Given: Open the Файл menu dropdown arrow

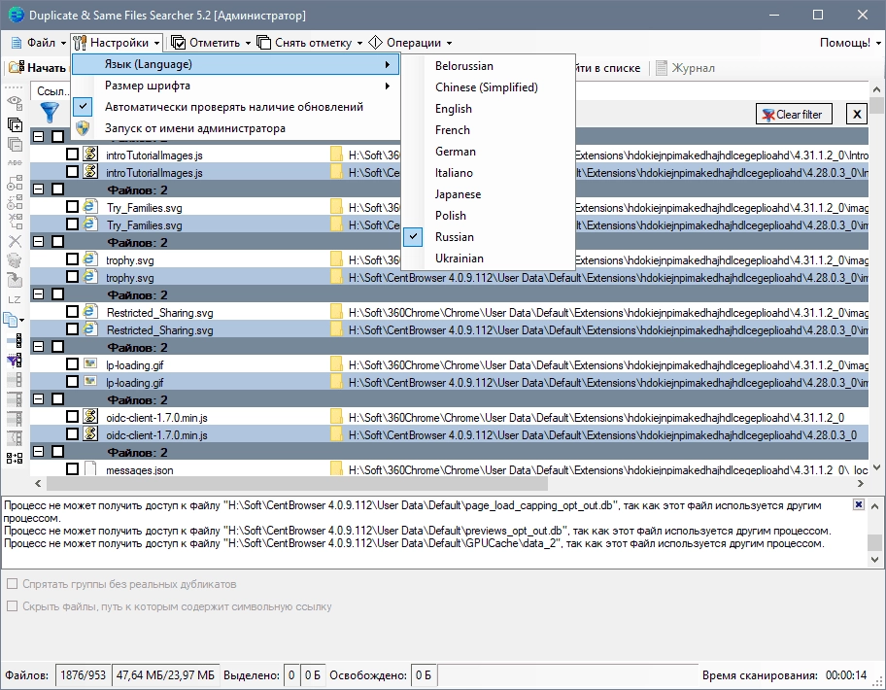Looking at the screenshot, I should pos(63,43).
